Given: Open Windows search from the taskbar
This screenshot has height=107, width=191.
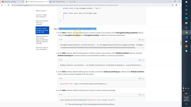Looking at the screenshot, I should point(186,6).
